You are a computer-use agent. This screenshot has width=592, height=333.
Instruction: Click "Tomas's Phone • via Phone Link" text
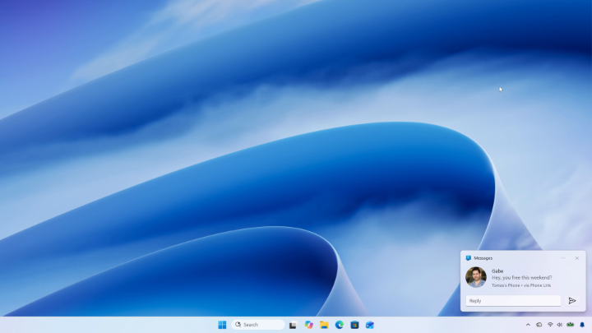[521, 285]
